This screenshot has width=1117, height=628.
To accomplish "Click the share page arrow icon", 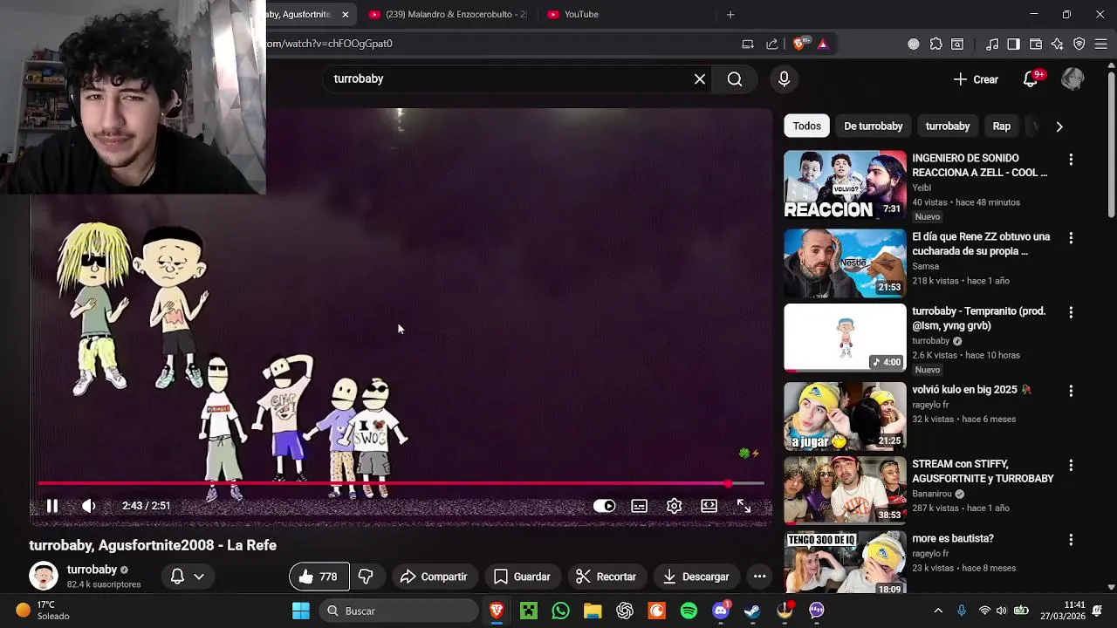I will point(772,44).
